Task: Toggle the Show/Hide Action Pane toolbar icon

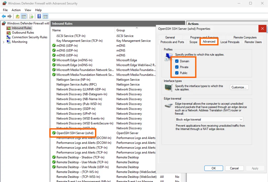Action: pos(45,16)
